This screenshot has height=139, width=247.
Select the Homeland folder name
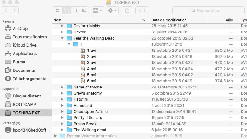coord(83,105)
